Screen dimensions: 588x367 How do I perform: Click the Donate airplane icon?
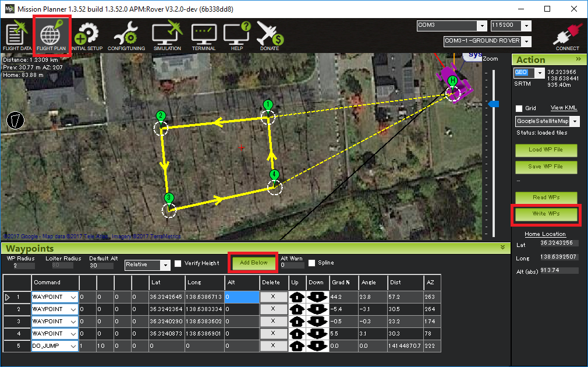[270, 36]
